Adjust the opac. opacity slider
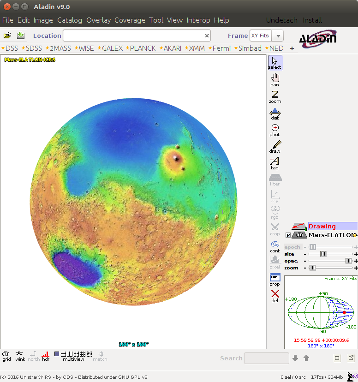 (x=330, y=261)
